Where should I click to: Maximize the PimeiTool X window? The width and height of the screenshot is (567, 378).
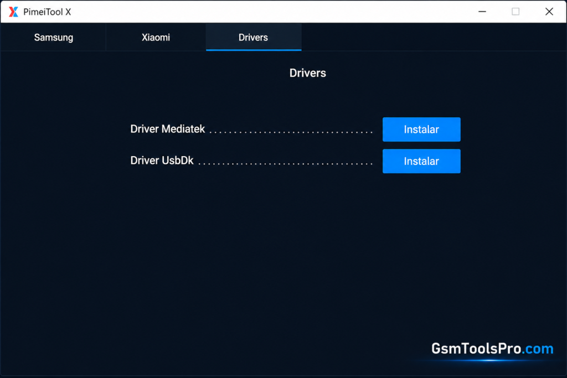click(x=516, y=12)
